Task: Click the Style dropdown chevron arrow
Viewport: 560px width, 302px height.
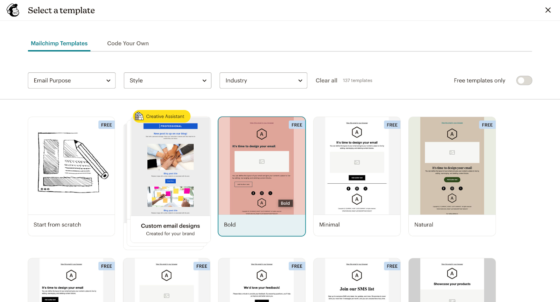Action: point(204,81)
